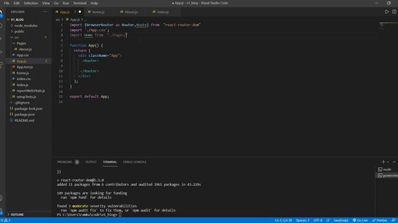Open the Prettier status bar item
The image size is (398, 223).
coord(379,221)
